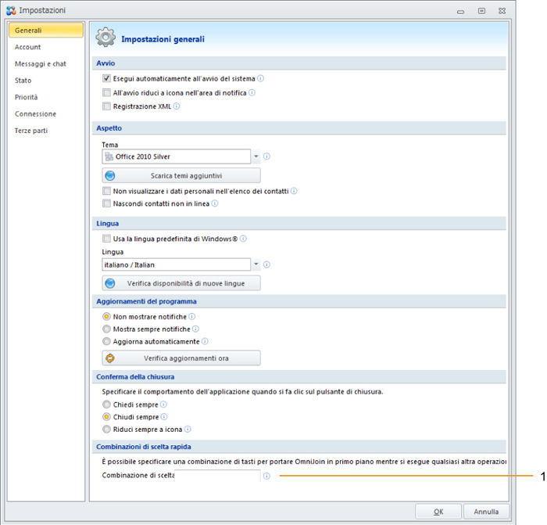Check Non visualizzare i dati personali nell'elenco
Viewport: 547px width, 525px height.
pyautogui.click(x=106, y=191)
